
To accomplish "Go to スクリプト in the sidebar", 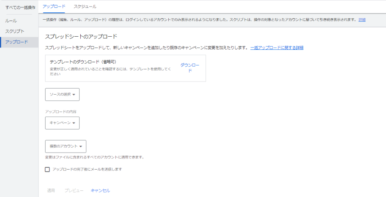I will pyautogui.click(x=15, y=31).
